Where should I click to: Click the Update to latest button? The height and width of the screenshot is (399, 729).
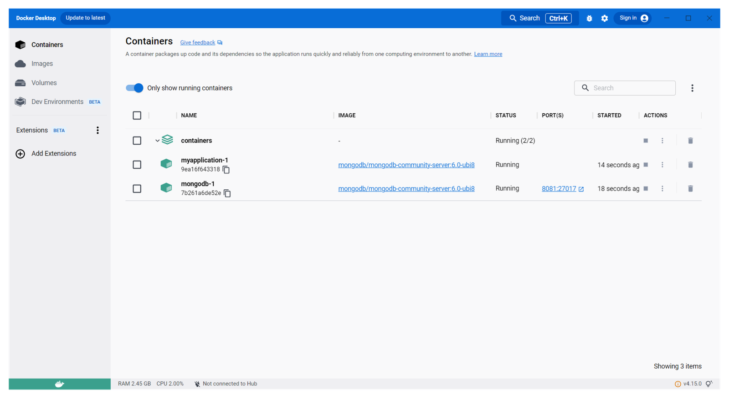(x=85, y=18)
